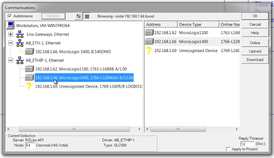Click 1763-L16B online name cell
This screenshot has height=158, width=274.
coord(230,33)
